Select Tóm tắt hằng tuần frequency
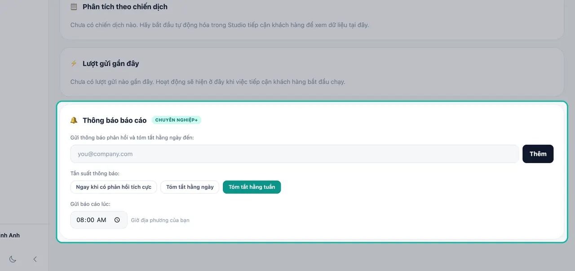Viewport: 575px width, 271px height. (x=252, y=187)
